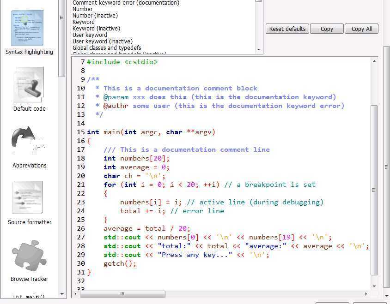
Task: Select 'Global classes and typedefs' entry
Action: (x=107, y=48)
